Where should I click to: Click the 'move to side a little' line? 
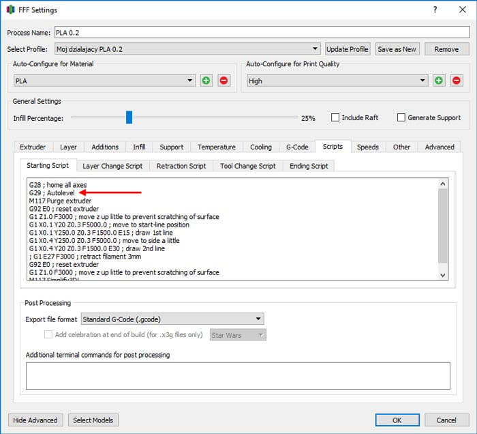click(104, 241)
